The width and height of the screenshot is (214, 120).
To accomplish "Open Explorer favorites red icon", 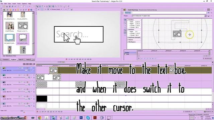I will click(x=29, y=10).
